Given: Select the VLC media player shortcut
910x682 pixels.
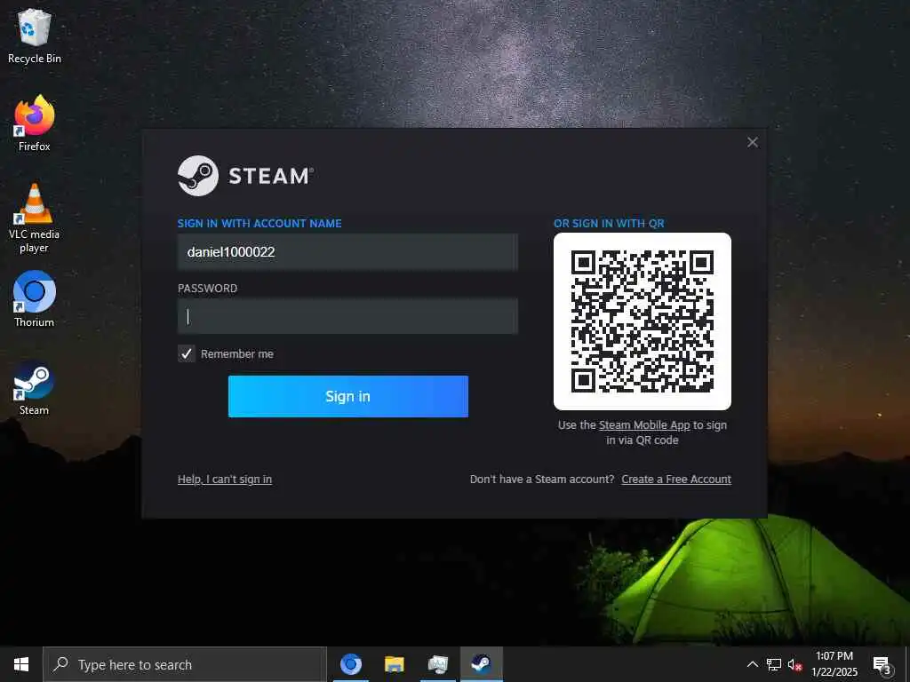Looking at the screenshot, I should pos(35,218).
